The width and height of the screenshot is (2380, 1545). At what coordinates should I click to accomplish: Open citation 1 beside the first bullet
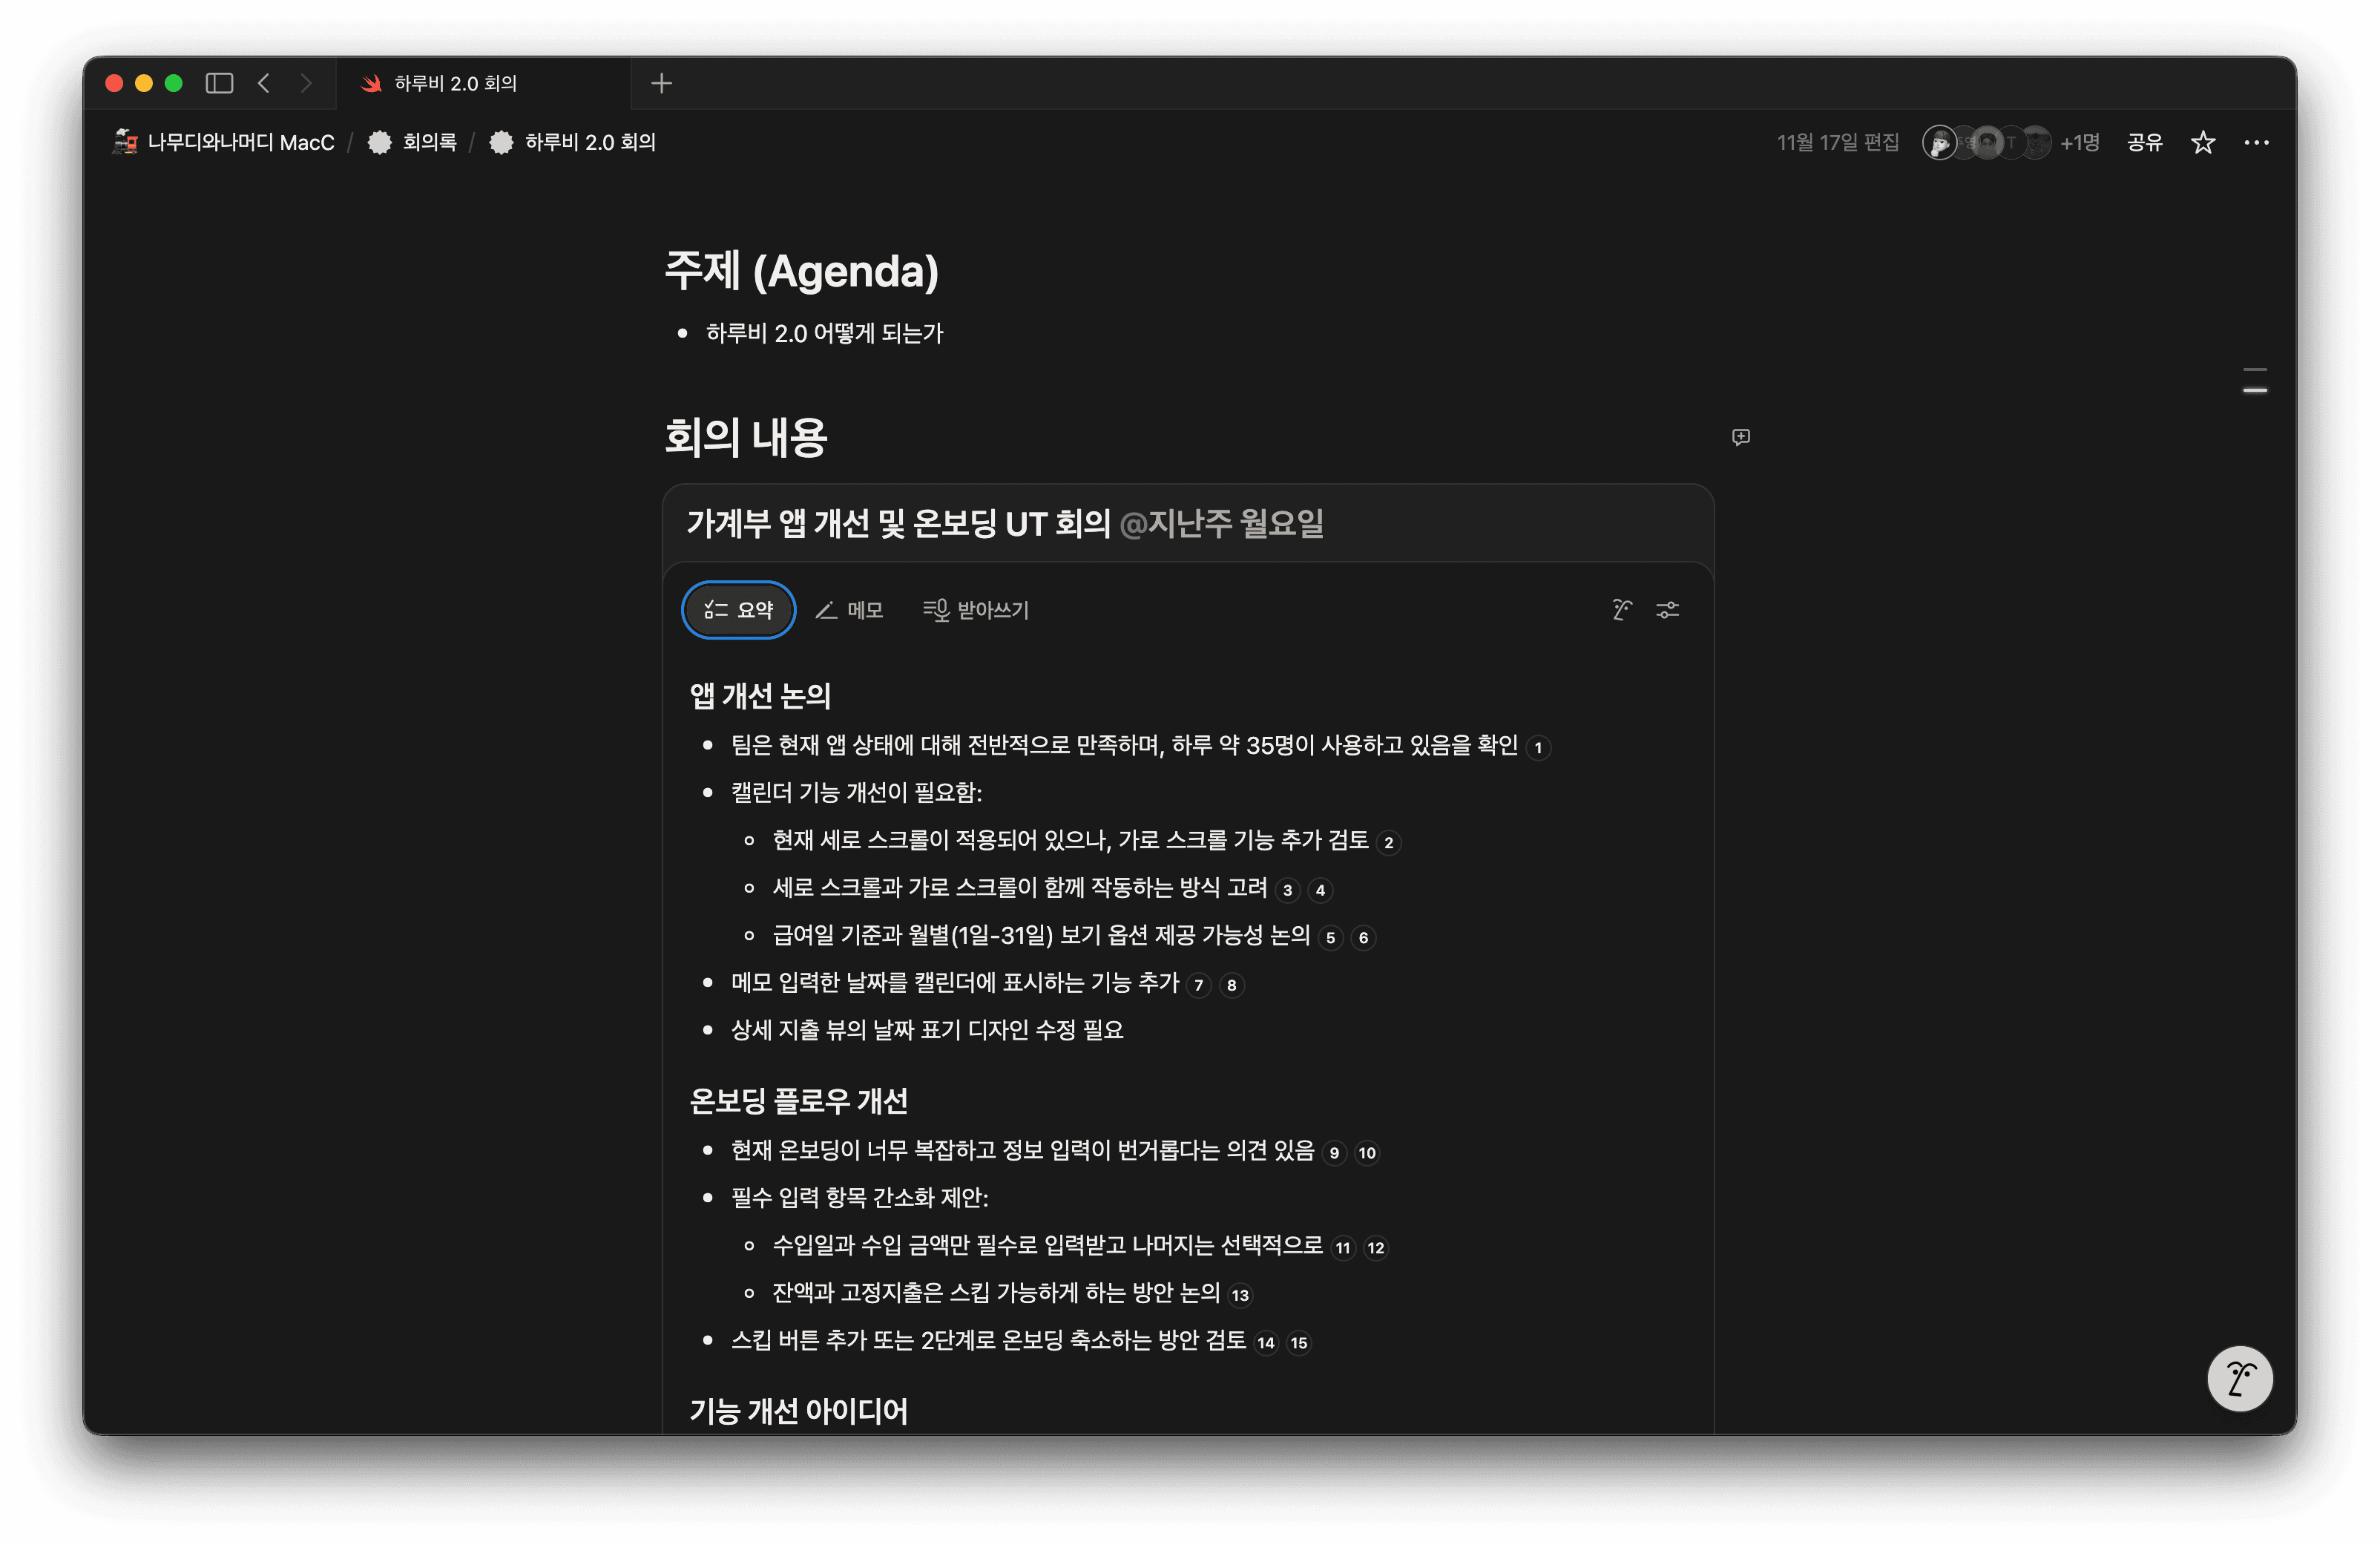pos(1539,747)
